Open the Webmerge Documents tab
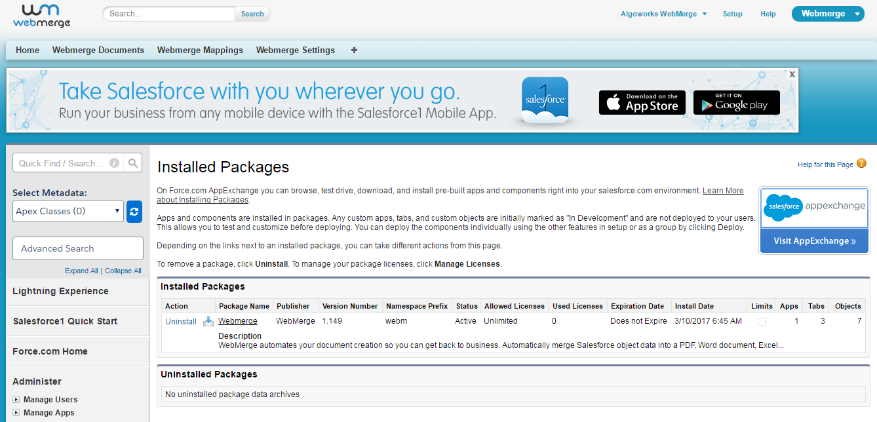Screen dimensions: 877x422 pyautogui.click(x=98, y=50)
